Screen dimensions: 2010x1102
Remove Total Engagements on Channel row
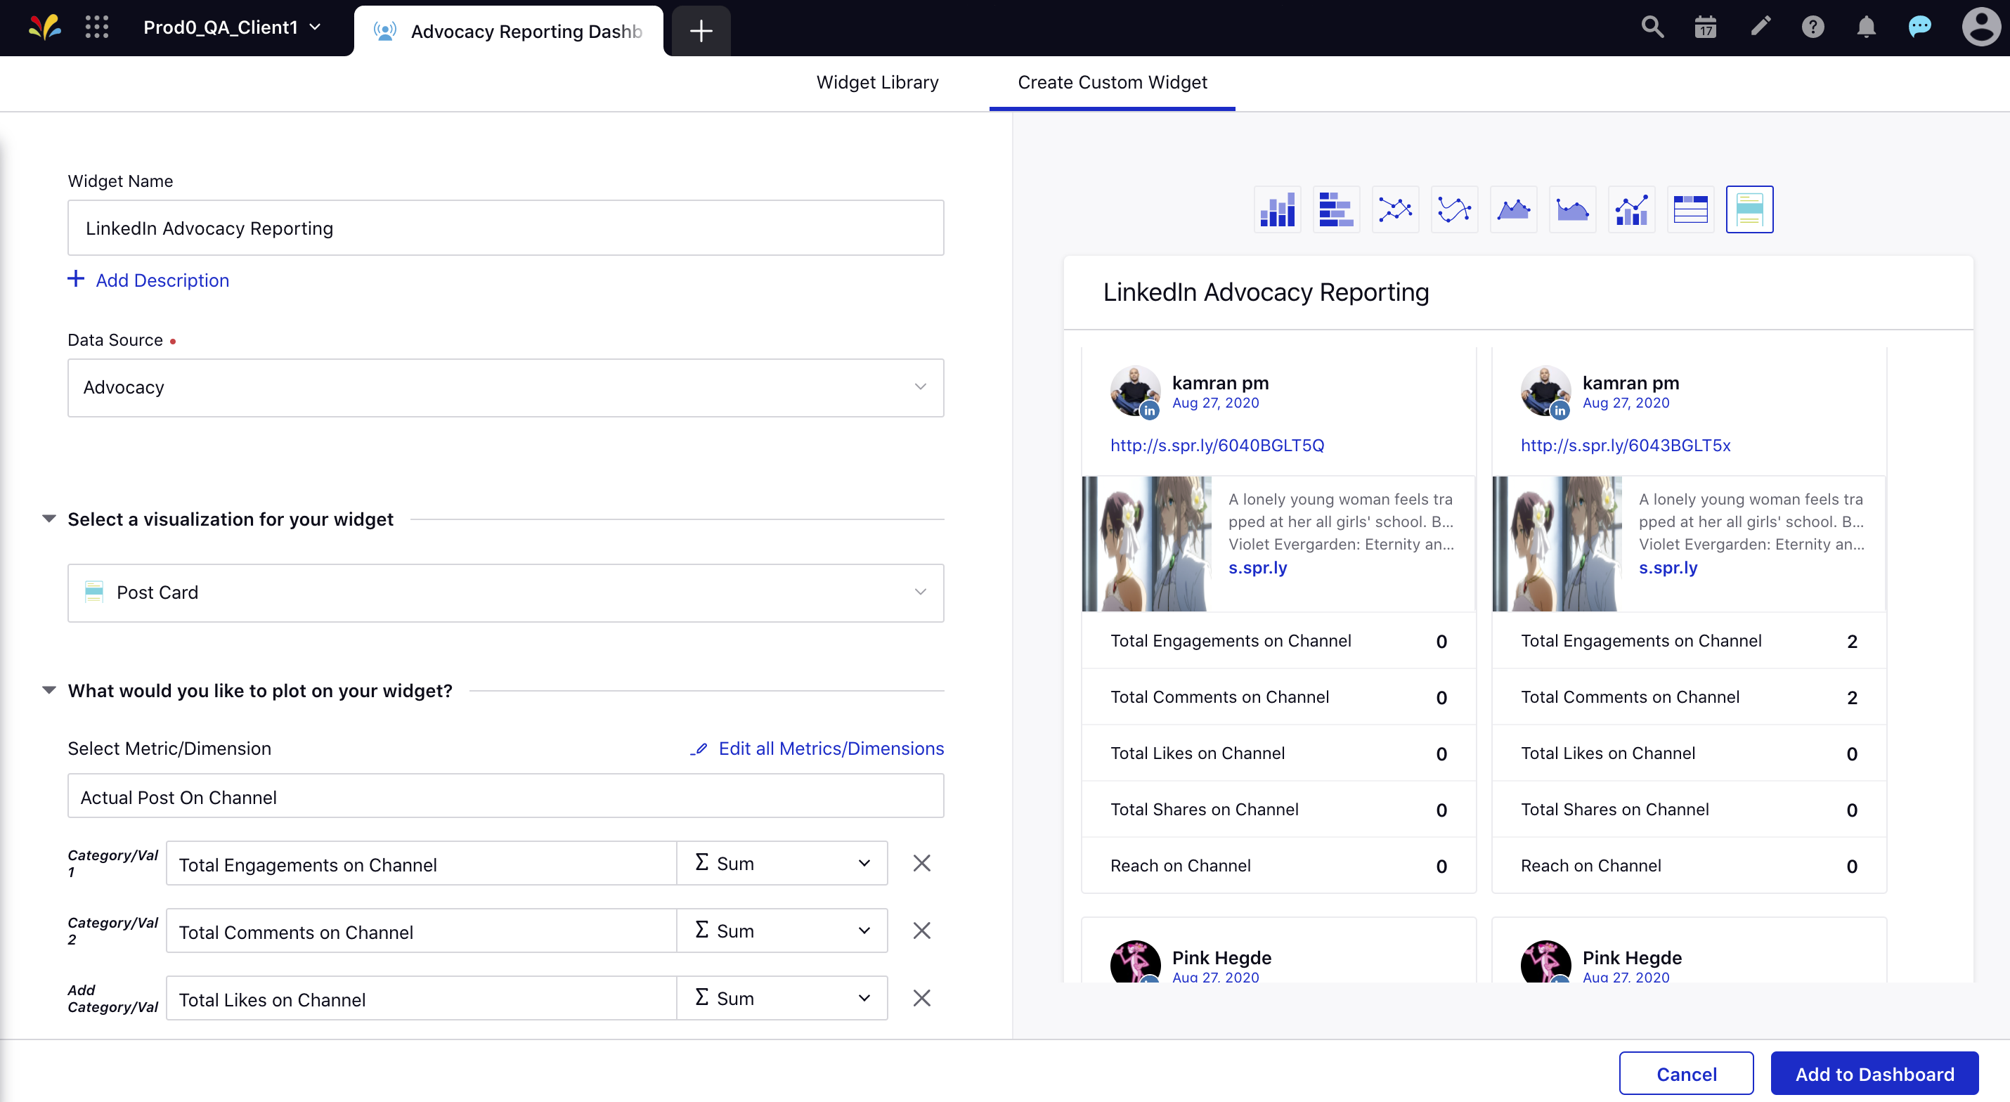click(921, 863)
